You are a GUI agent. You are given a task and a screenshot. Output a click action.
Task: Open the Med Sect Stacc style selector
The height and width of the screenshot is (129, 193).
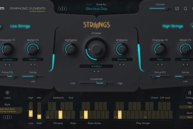[x=10, y=110]
